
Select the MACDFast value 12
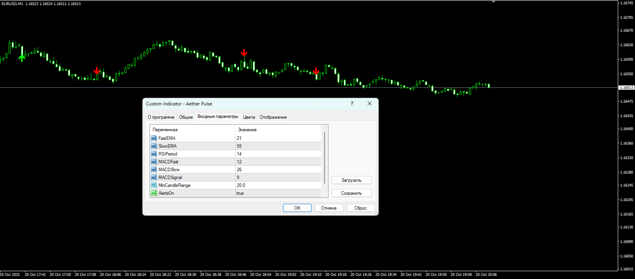[x=278, y=162]
